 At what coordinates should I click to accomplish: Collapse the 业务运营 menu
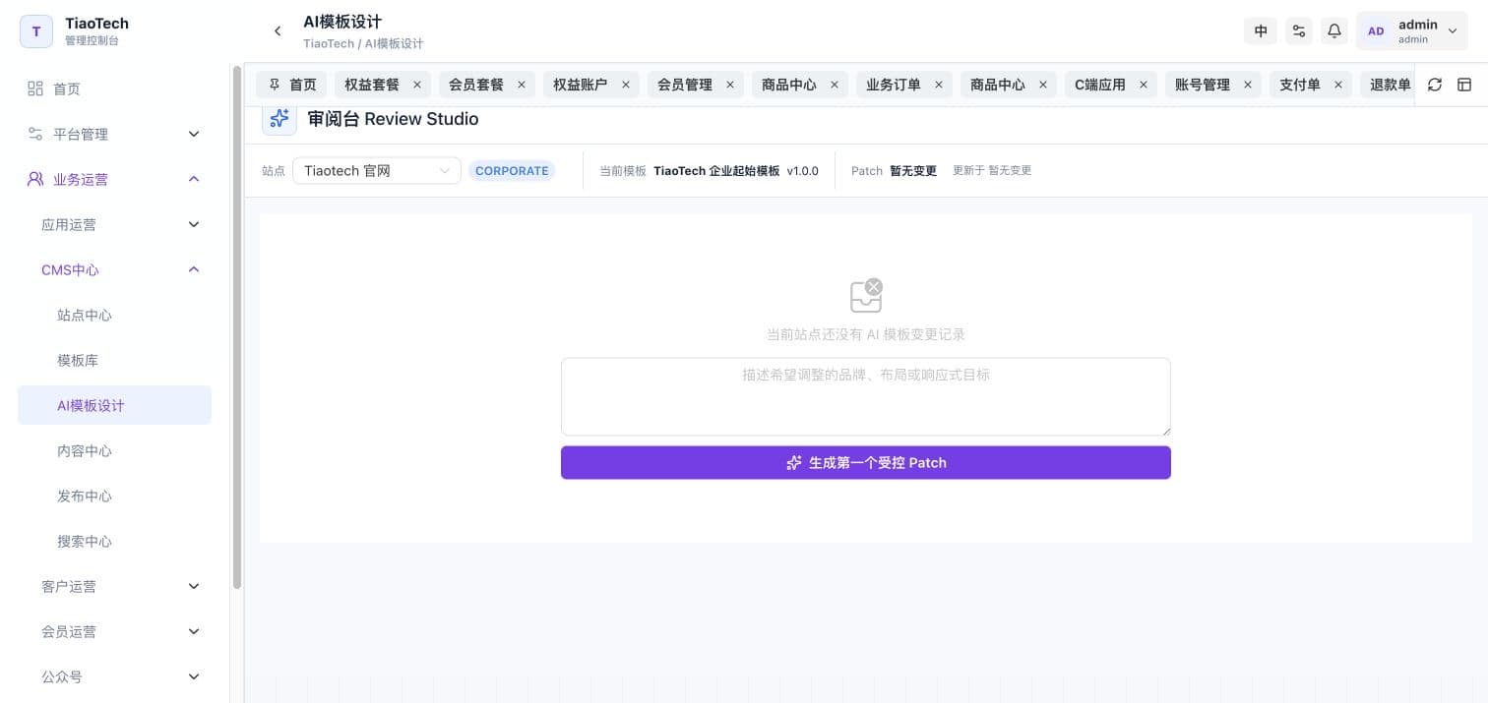[114, 179]
